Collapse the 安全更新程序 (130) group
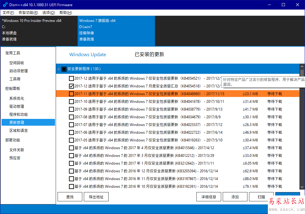This screenshot has width=305, height=214. [x=58, y=69]
